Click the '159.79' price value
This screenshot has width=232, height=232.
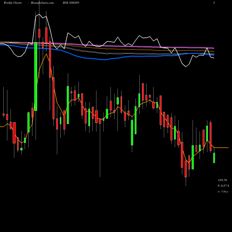(222, 180)
